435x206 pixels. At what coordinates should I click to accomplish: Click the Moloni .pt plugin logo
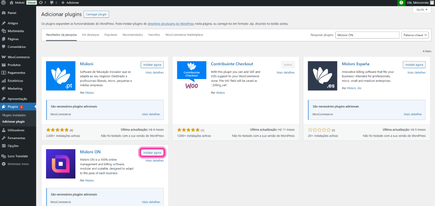pyautogui.click(x=61, y=76)
